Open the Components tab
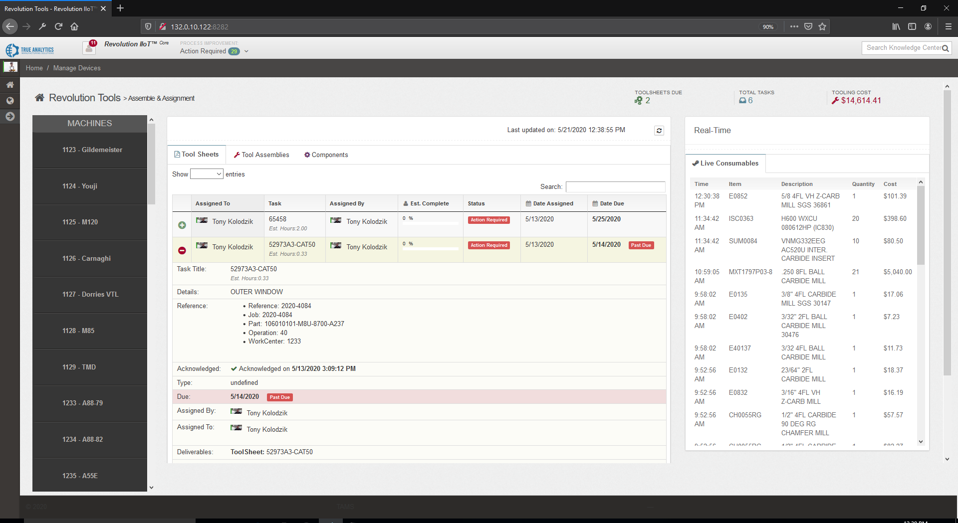 [x=326, y=155]
